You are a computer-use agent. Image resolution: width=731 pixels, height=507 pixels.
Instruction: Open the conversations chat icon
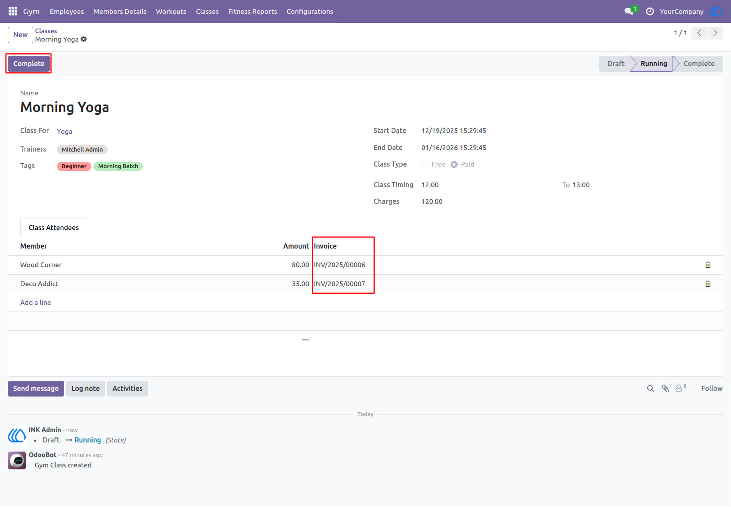click(629, 11)
